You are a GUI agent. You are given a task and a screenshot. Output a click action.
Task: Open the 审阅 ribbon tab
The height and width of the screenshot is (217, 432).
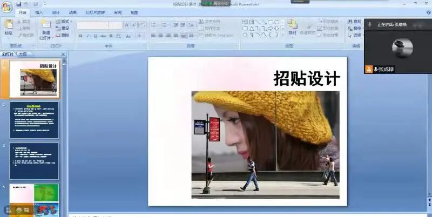[x=118, y=12]
